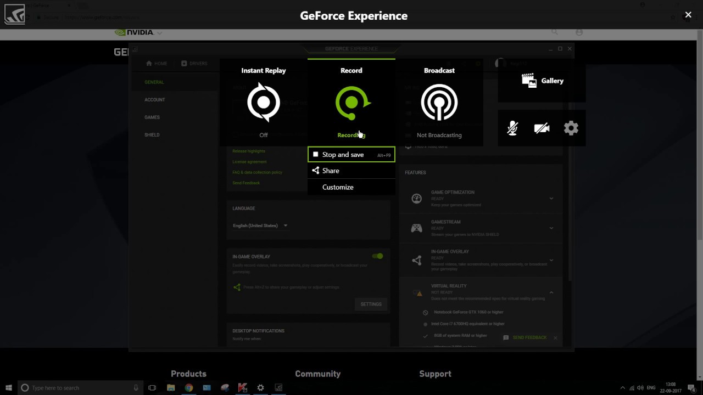This screenshot has height=395, width=703.
Task: Open File Explorer from the taskbar
Action: (x=171, y=388)
